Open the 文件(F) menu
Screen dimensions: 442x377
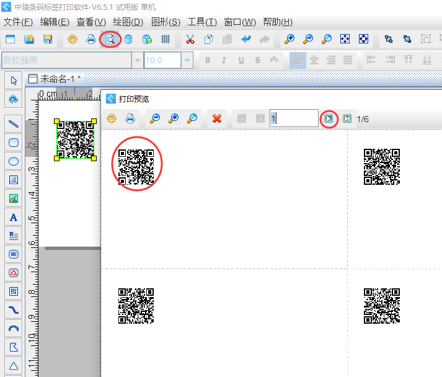click(x=18, y=22)
